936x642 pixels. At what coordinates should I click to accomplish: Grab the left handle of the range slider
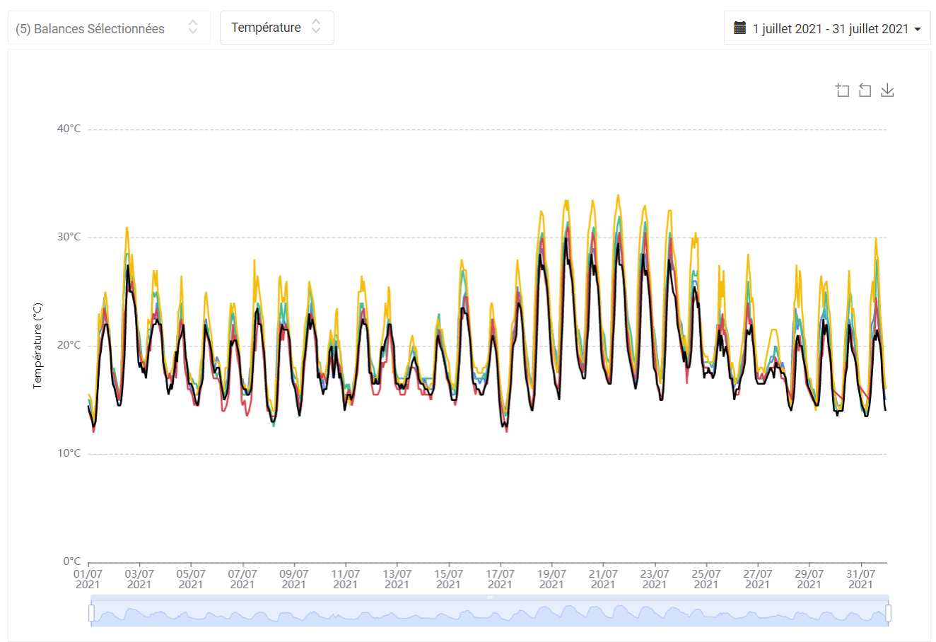point(92,613)
